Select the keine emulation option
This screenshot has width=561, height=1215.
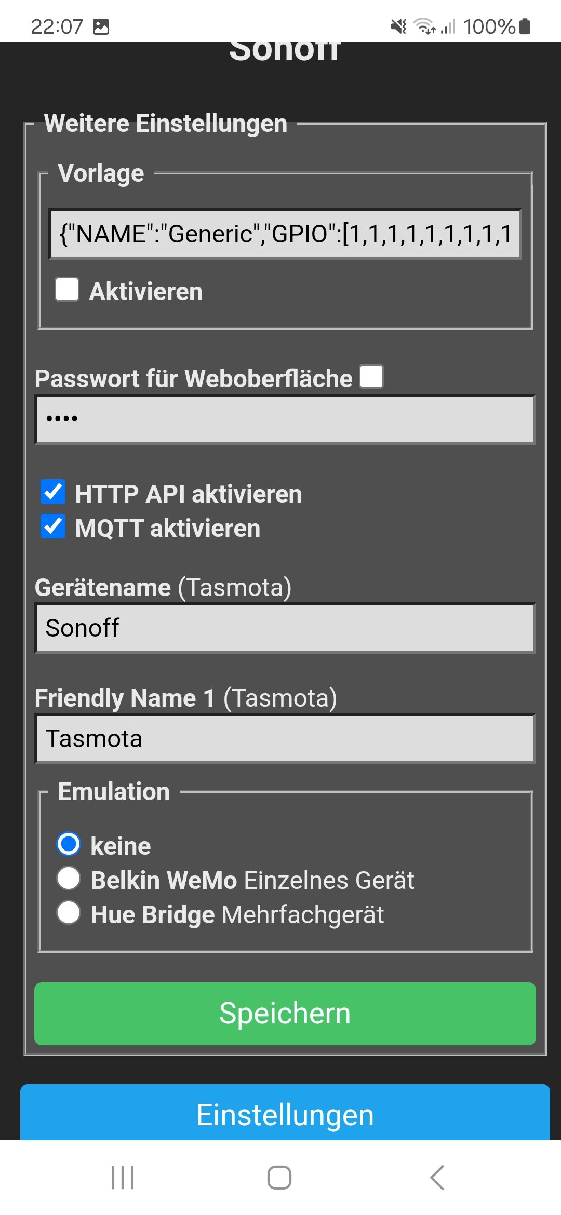[x=69, y=844]
